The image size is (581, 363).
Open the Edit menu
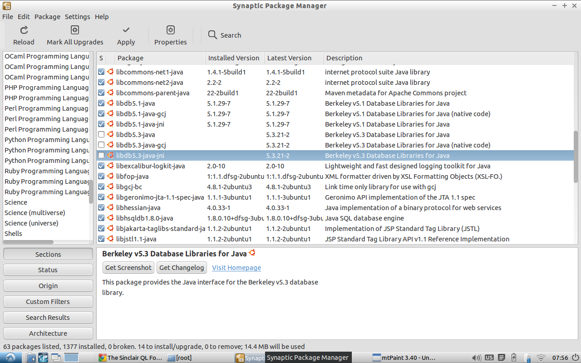click(x=24, y=16)
